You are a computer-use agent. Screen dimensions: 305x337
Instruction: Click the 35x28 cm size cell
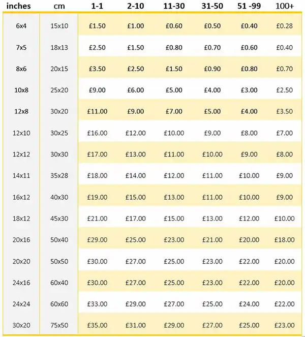click(59, 175)
